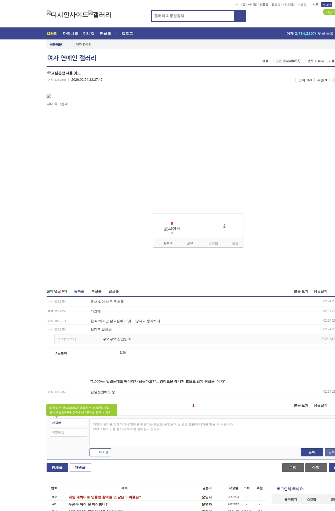
Task: Toggle 야간 모드 night mode
Action: [x=329, y=12]
